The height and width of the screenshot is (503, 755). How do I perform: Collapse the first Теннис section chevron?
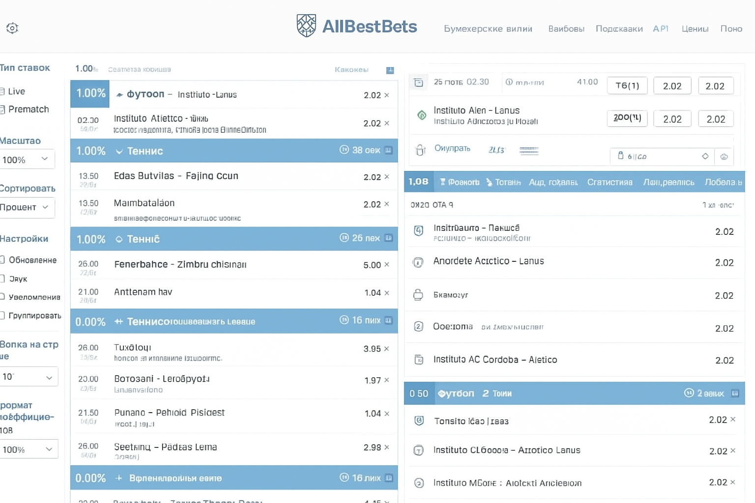click(119, 151)
